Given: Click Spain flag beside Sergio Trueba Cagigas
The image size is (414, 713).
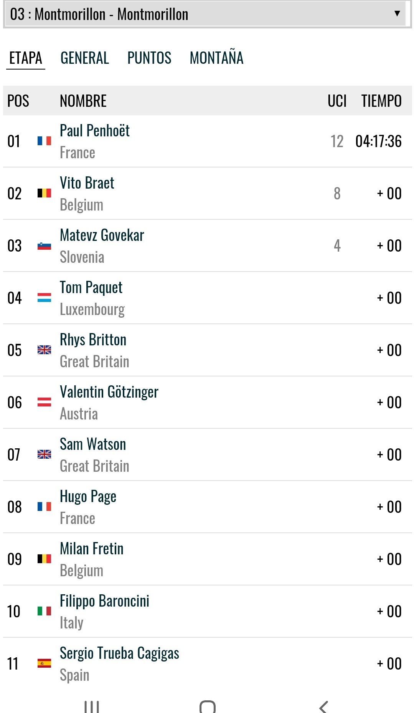Looking at the screenshot, I should coord(44,663).
